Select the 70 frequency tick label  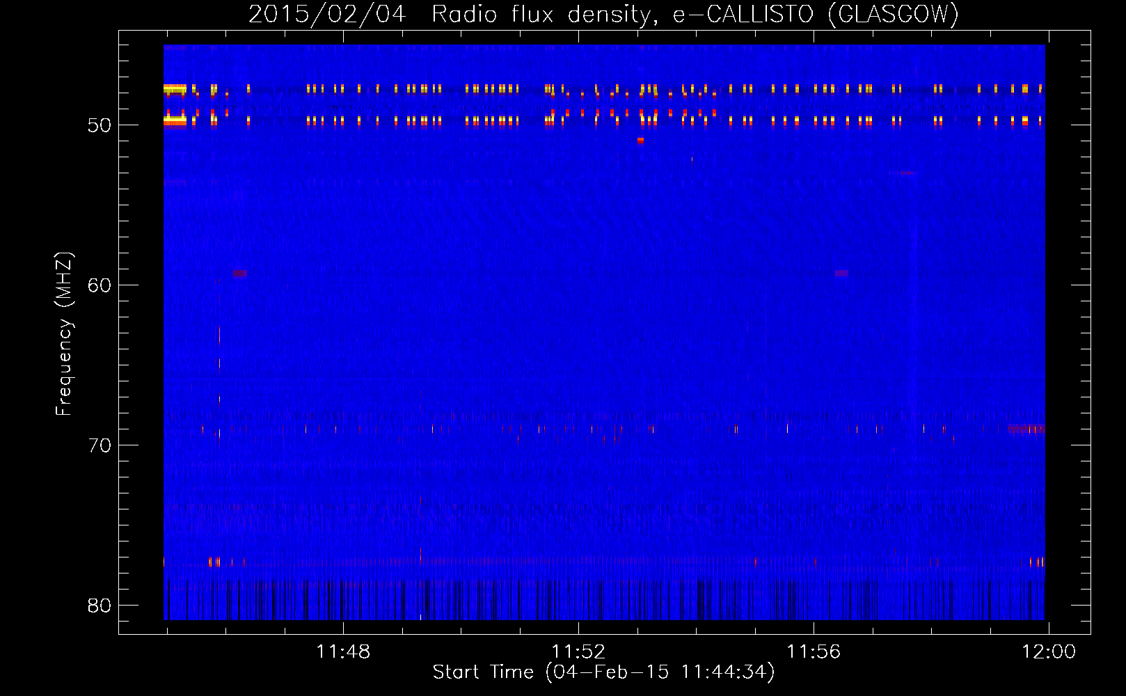pyautogui.click(x=100, y=445)
